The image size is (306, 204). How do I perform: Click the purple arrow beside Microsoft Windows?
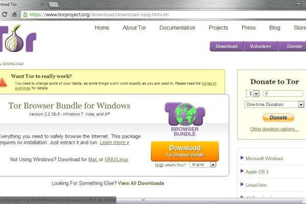pos(242,158)
